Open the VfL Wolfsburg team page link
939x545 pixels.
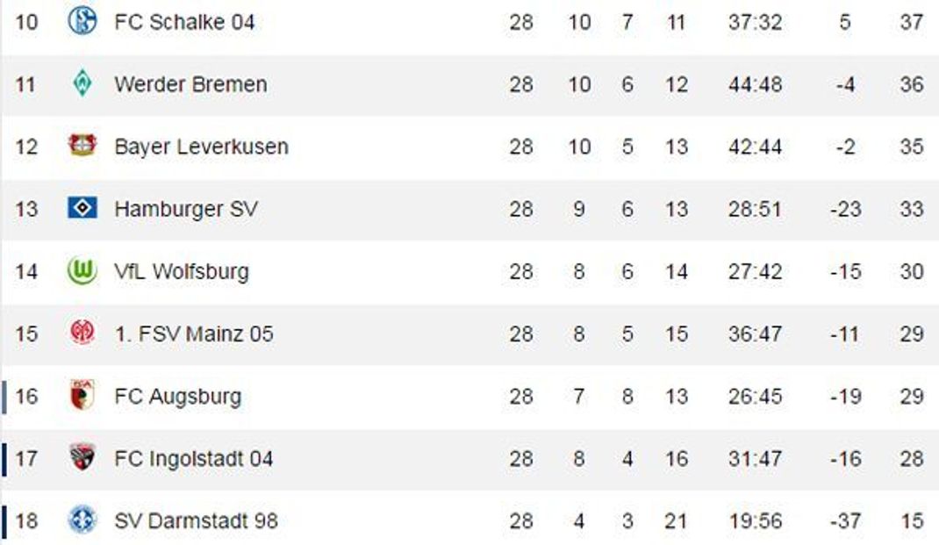[x=182, y=271]
